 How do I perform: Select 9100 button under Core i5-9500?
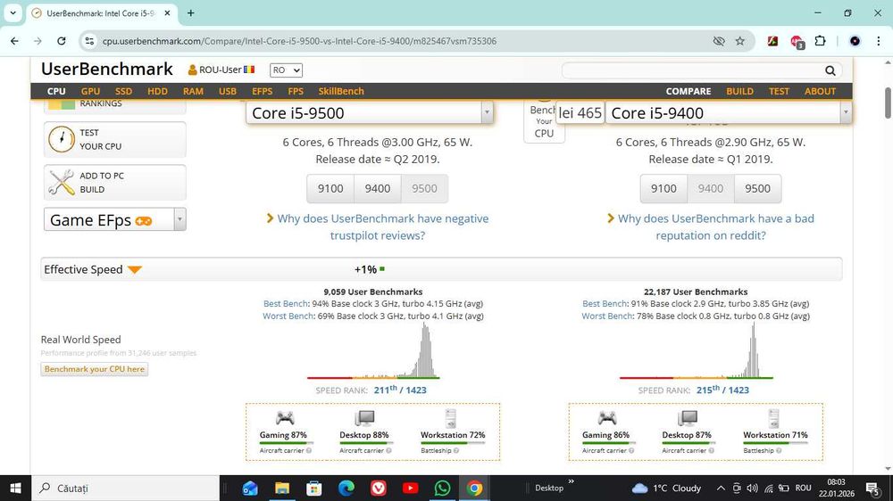(x=330, y=188)
